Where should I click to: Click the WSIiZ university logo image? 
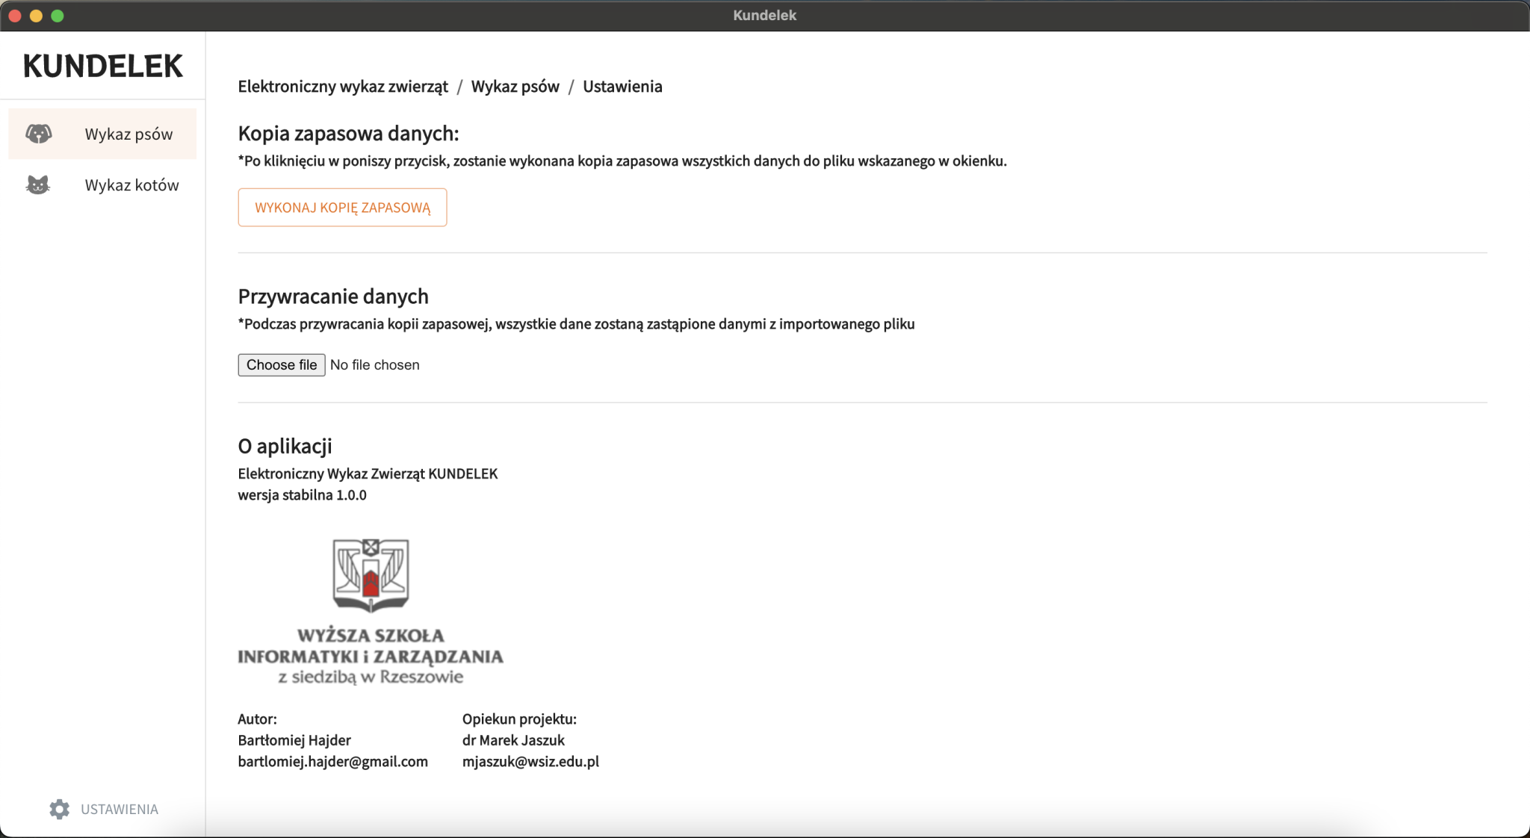click(371, 610)
